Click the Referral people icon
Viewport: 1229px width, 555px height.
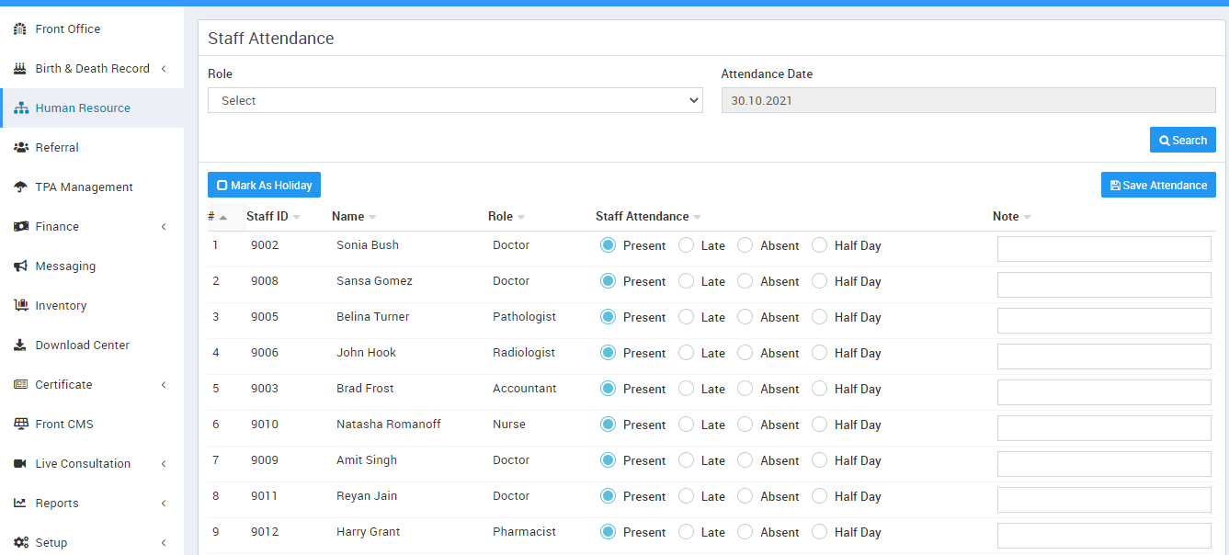coord(20,148)
